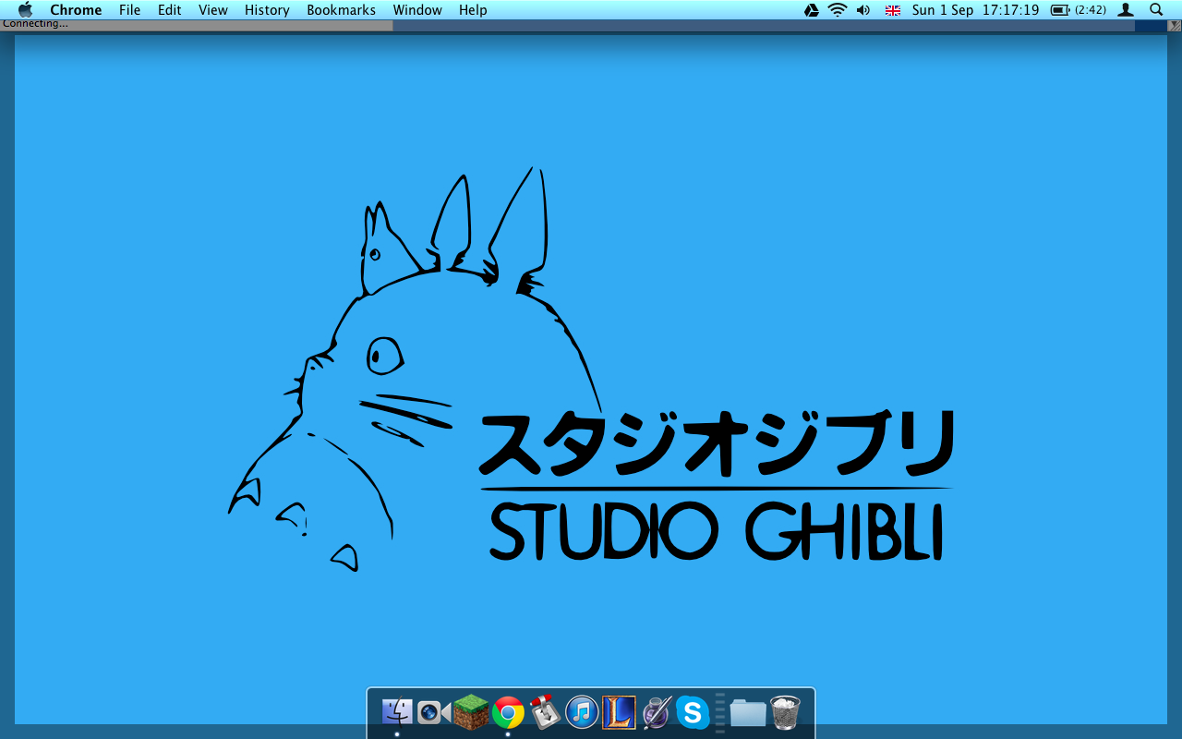Open the History menu
Viewport: 1182px width, 739px height.
pyautogui.click(x=267, y=10)
